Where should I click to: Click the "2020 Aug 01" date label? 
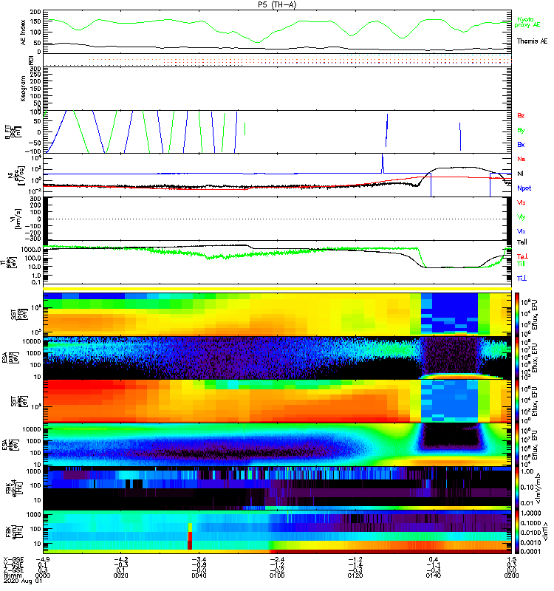(x=23, y=581)
